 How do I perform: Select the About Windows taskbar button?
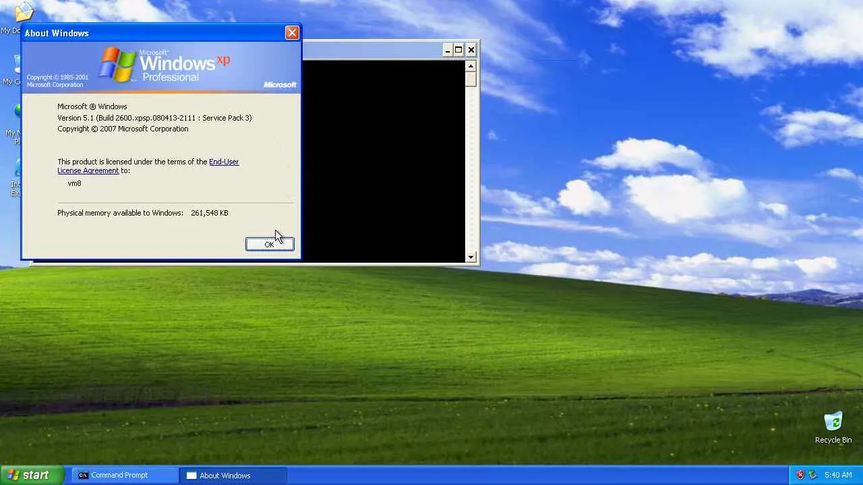tap(233, 475)
